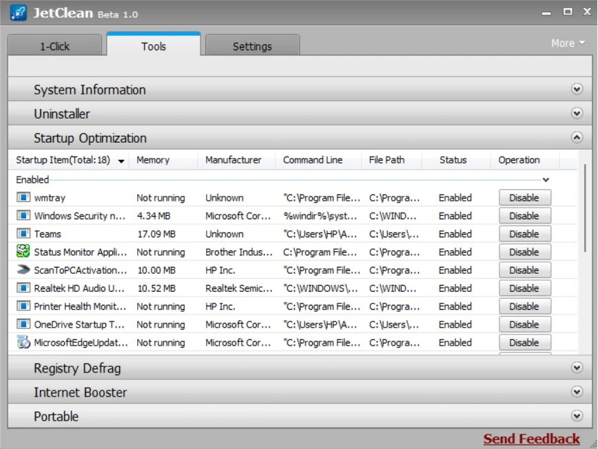Viewport: 598px width, 449px height.
Task: Expand the Registry Defrag section
Action: (x=577, y=368)
